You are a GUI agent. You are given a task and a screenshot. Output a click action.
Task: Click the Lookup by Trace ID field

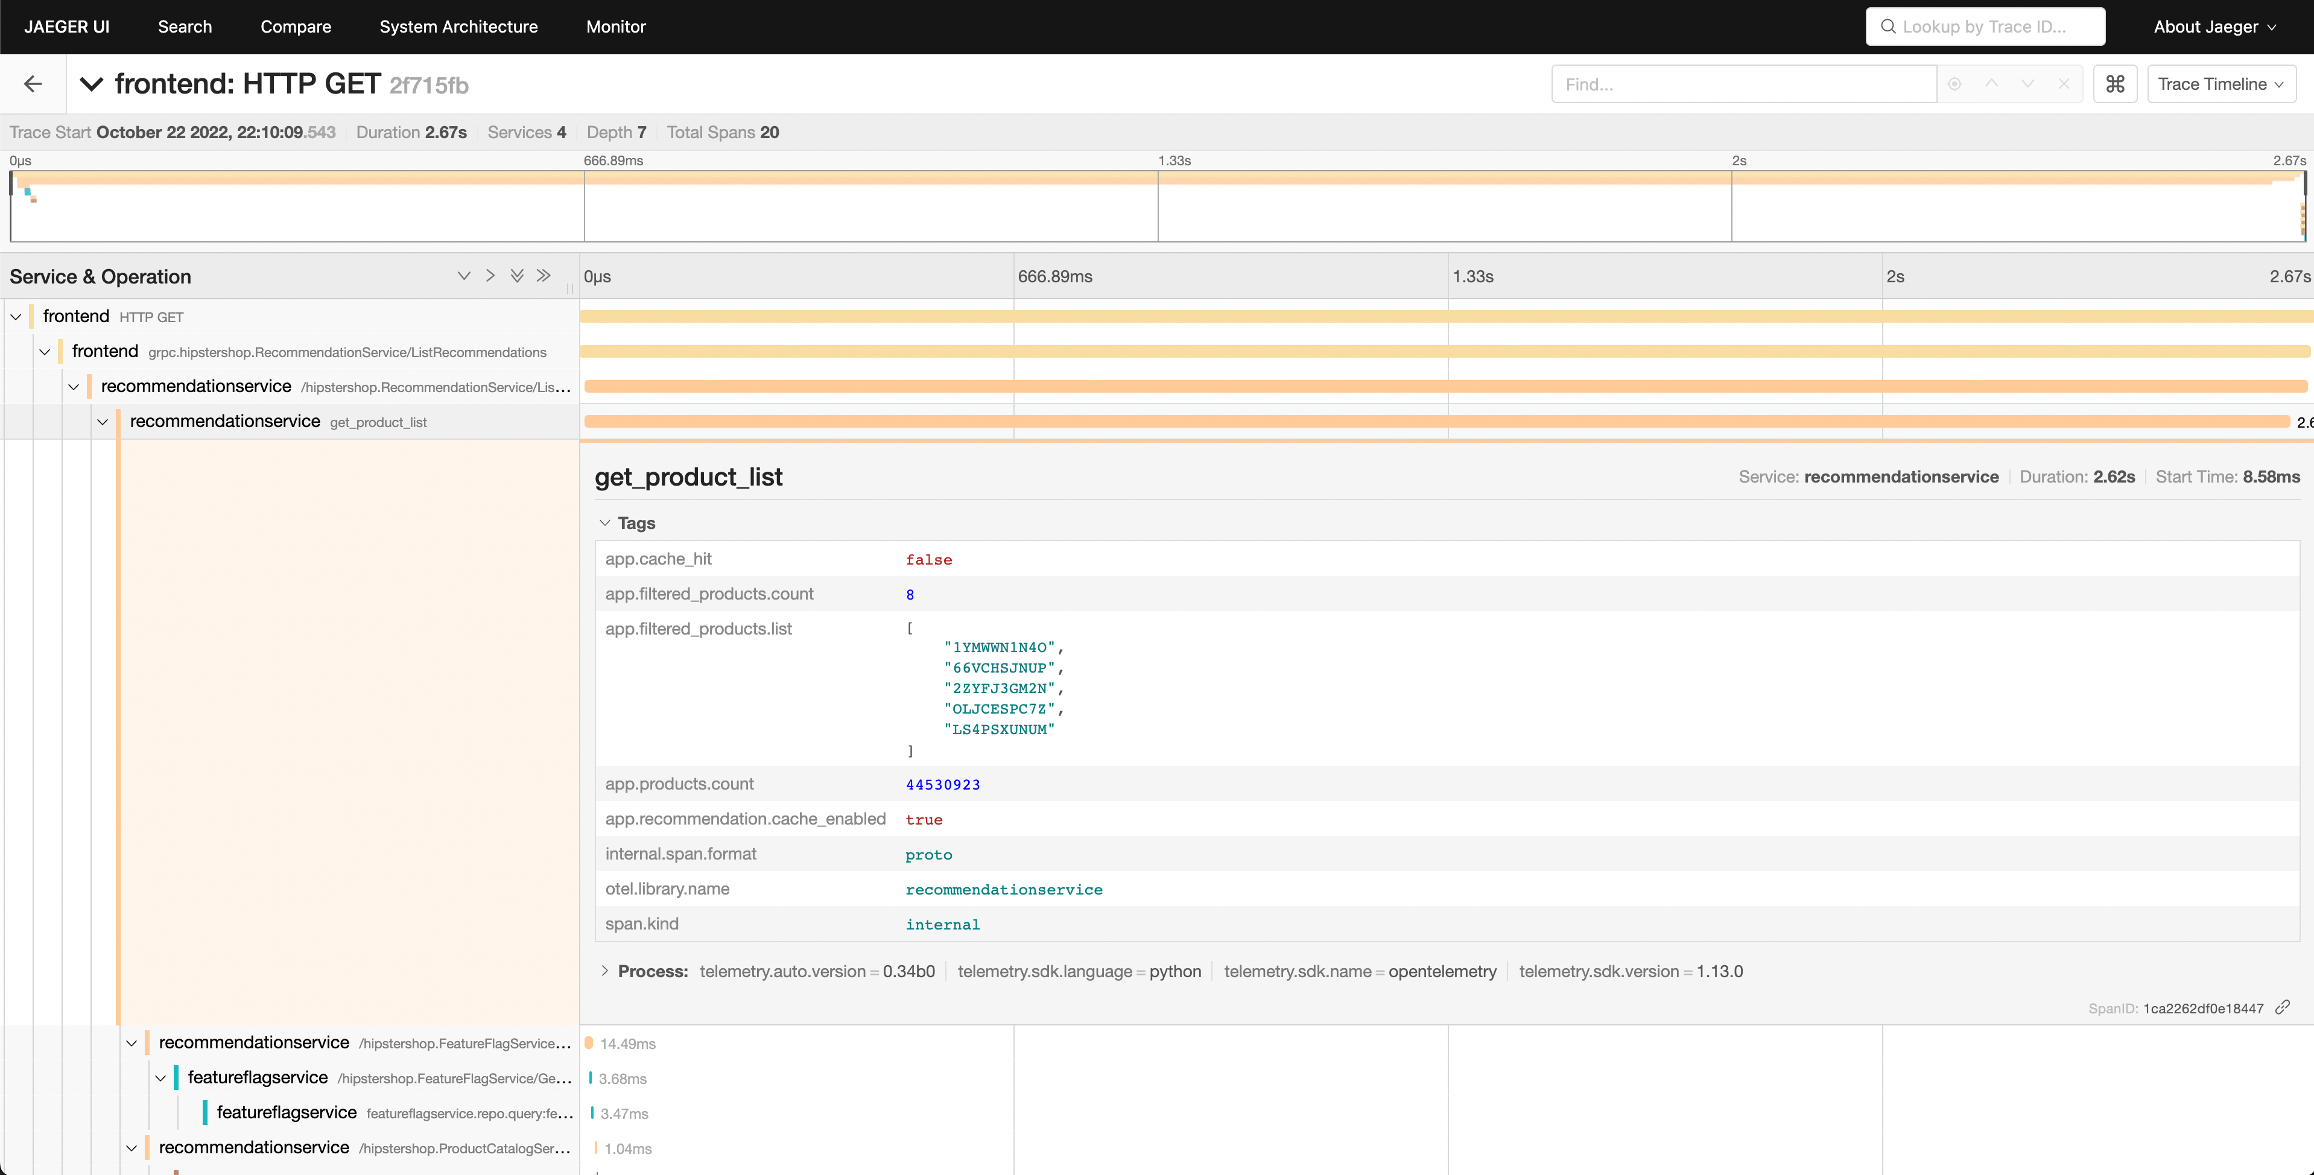[1985, 27]
